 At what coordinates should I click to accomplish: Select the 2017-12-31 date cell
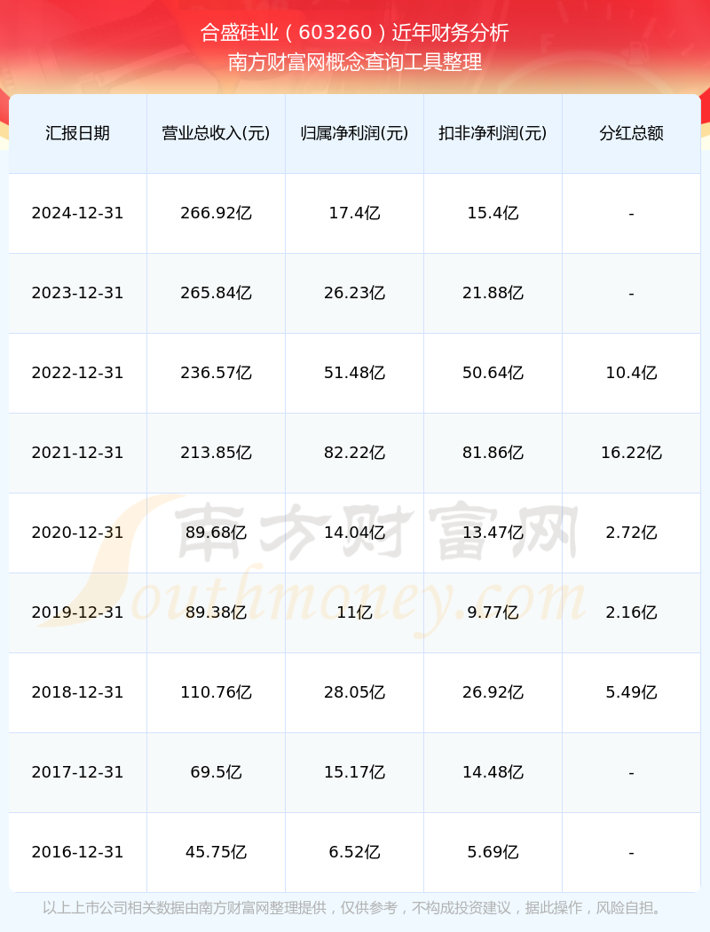pos(78,772)
